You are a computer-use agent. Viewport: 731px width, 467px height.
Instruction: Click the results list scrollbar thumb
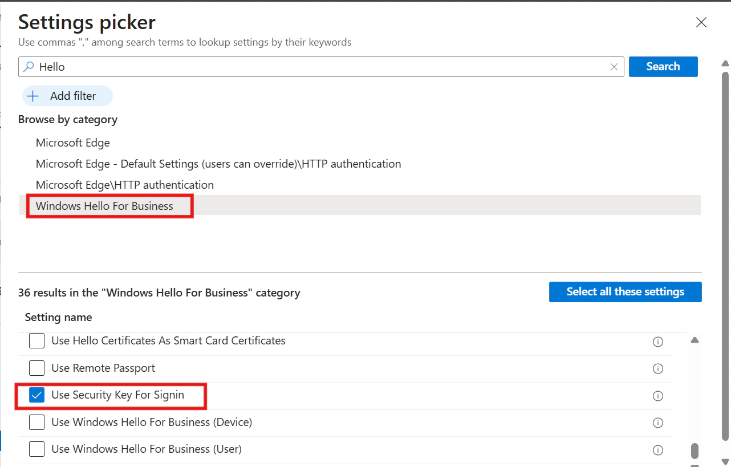[695, 451]
